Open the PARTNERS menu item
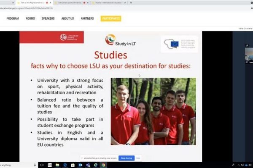This screenshot has height=168, width=253. click(87, 18)
